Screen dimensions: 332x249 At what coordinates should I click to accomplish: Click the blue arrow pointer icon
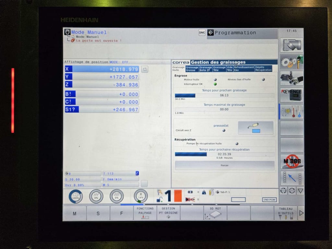291,178
